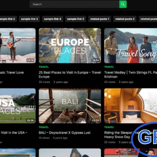Click the TRAVEL category above Travel Medley
157x157 pixels.
pyautogui.click(x=109, y=67)
